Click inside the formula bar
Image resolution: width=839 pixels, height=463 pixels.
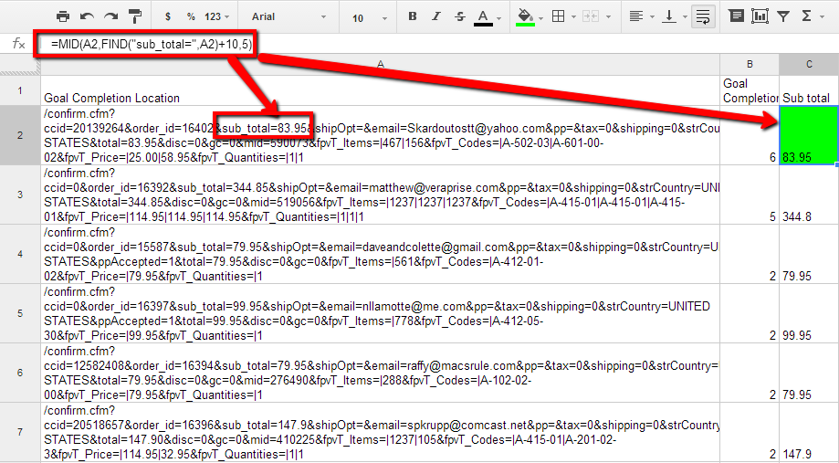point(456,44)
